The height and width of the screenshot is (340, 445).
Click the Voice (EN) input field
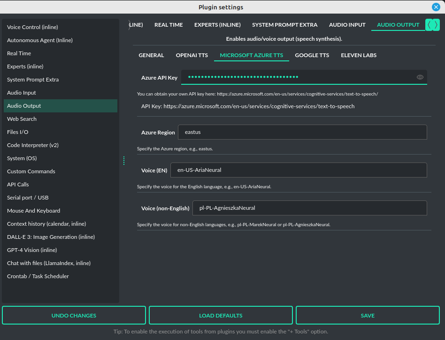[299, 170]
